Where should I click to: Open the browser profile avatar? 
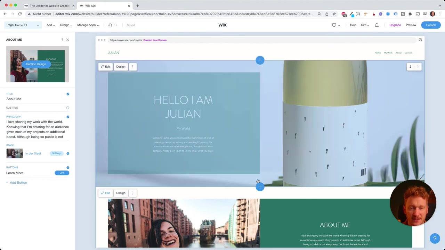click(x=432, y=14)
